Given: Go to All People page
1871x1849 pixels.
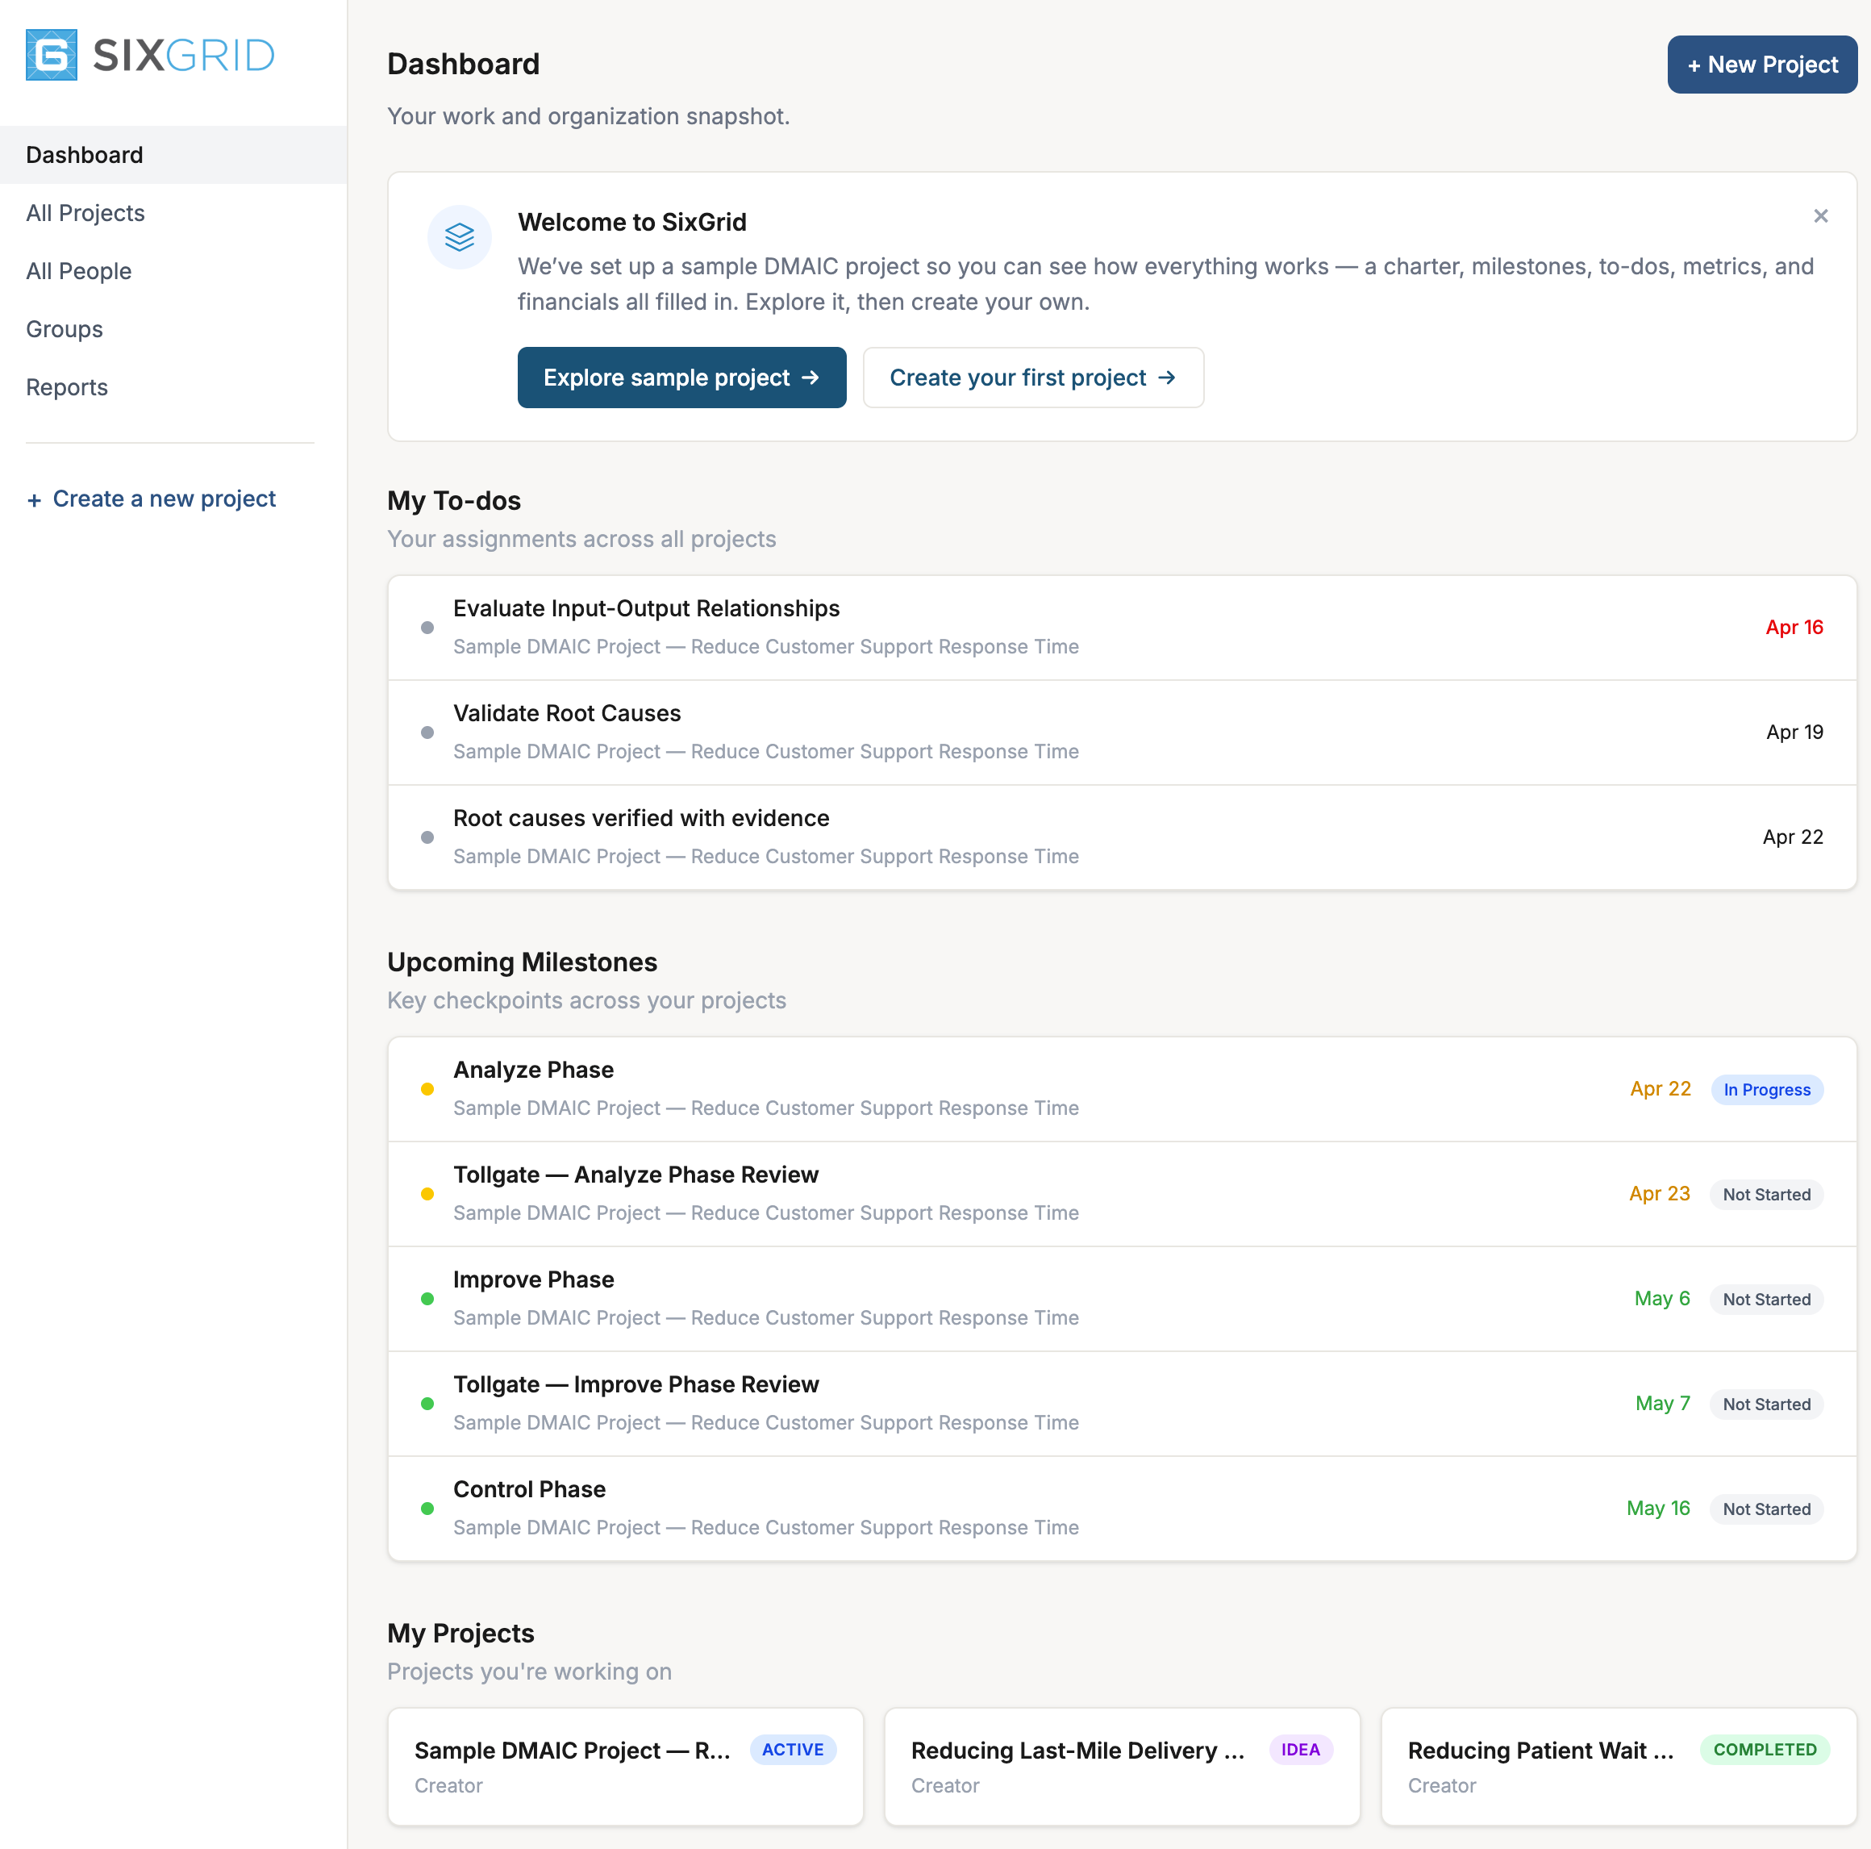Looking at the screenshot, I should tap(78, 271).
